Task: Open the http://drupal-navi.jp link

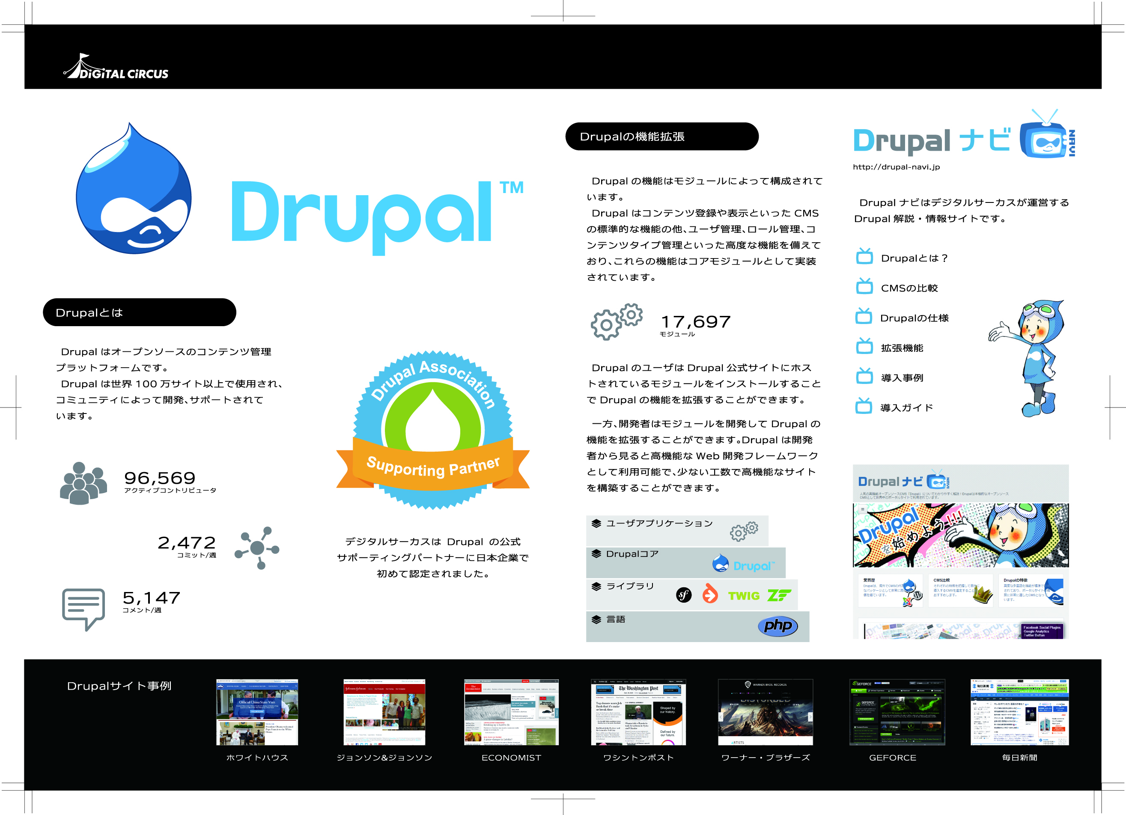Action: click(896, 167)
